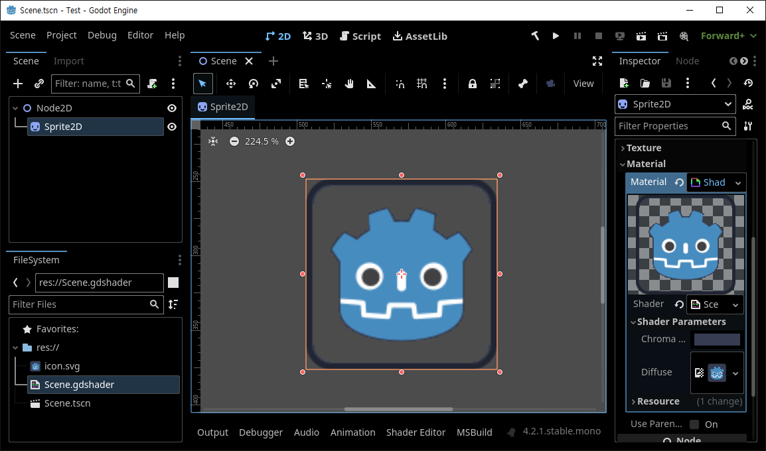Run the project with play button
This screenshot has width=766, height=451.
pyautogui.click(x=556, y=36)
